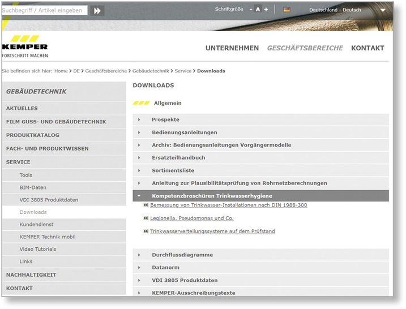Reset font size with A icon
The image size is (406, 309).
[258, 10]
